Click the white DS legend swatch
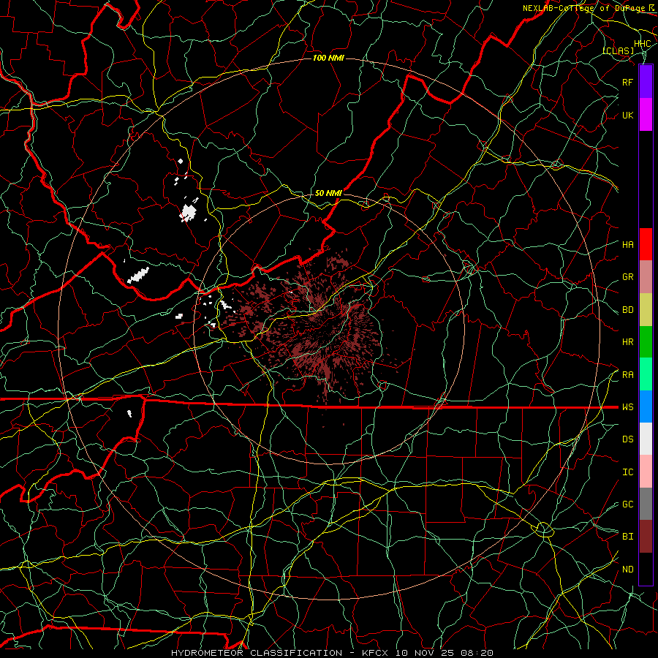658x658 pixels. point(646,439)
